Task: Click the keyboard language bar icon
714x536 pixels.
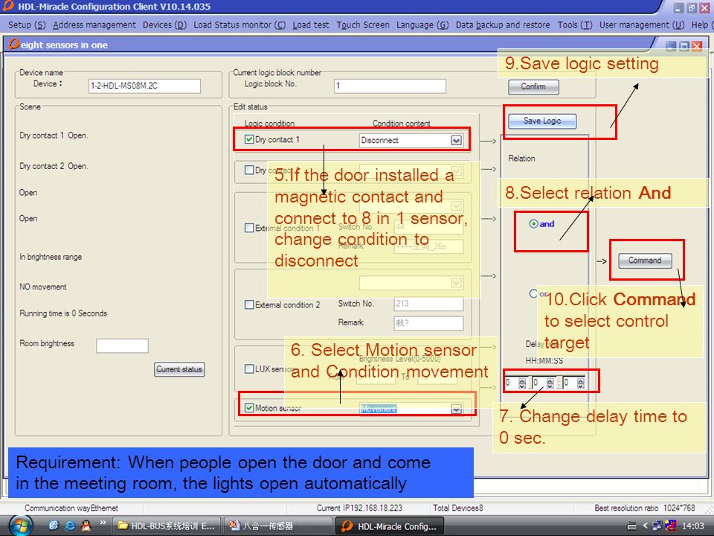Action: point(631,526)
